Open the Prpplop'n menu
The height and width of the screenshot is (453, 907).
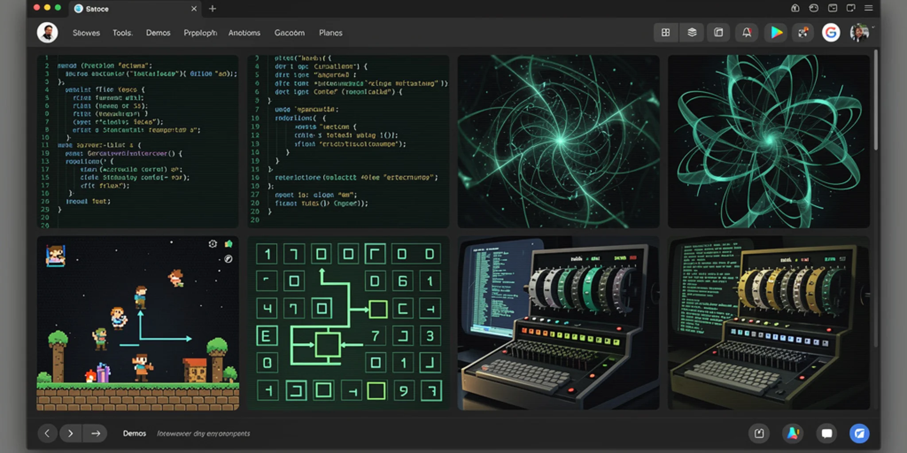click(x=200, y=33)
